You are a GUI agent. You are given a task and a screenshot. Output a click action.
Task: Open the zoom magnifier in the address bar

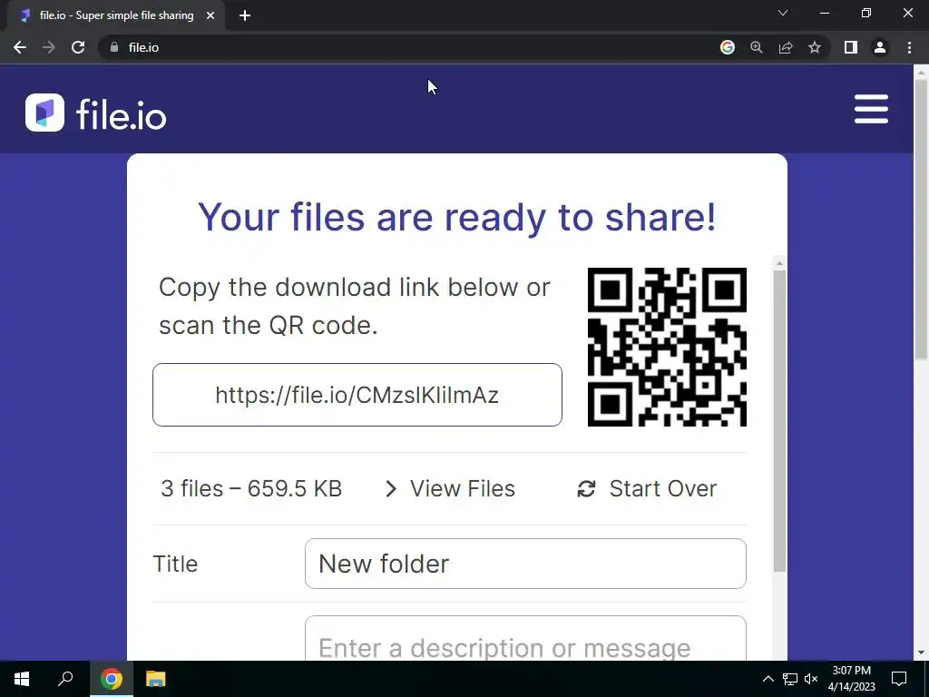(757, 47)
